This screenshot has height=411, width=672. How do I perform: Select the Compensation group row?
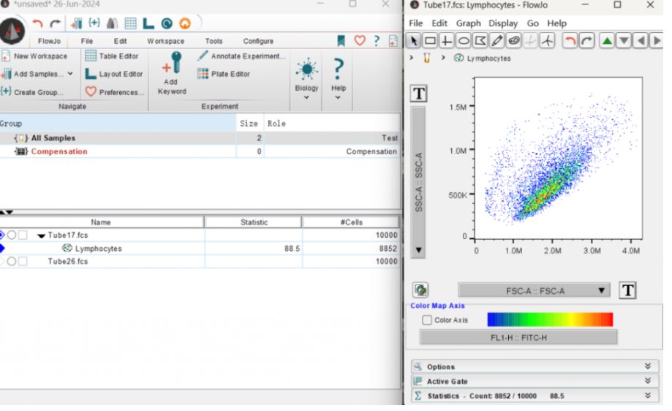point(200,151)
